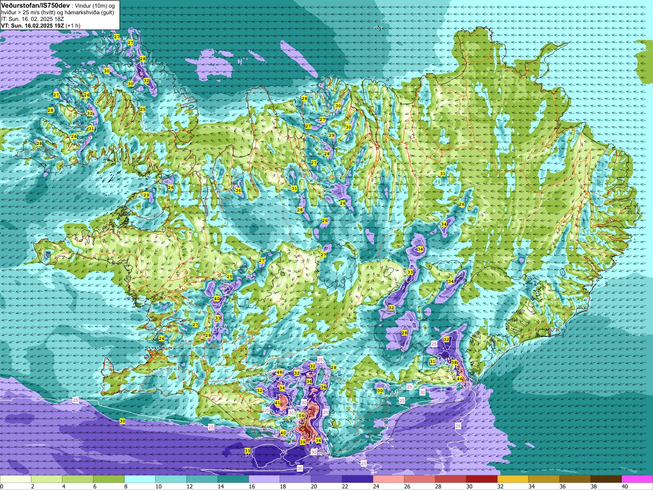653x490 pixels.
Task: Click the 24 tick on the legend scale
Action: pyautogui.click(x=376, y=486)
